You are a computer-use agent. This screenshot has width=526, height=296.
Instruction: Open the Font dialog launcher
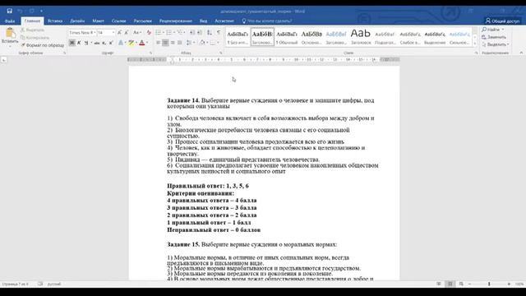pos(150,53)
